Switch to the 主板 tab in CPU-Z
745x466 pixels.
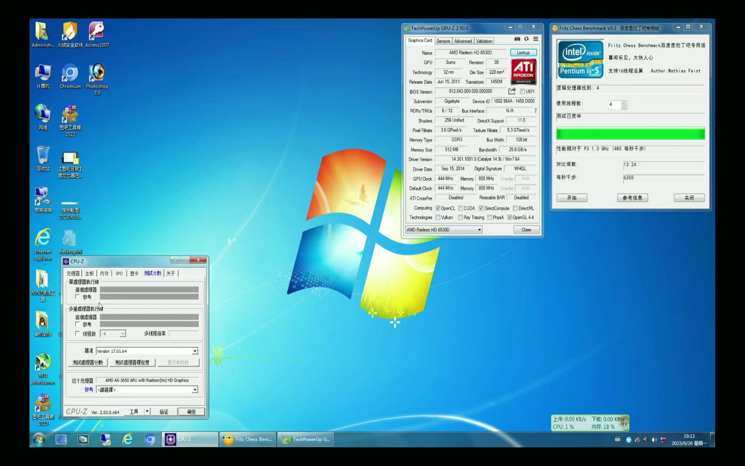[89, 274]
